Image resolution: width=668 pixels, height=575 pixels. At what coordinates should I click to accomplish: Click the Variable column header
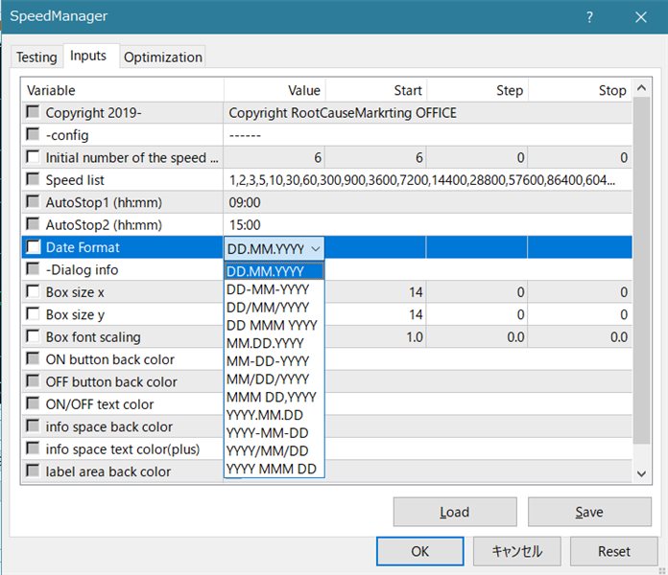click(123, 90)
